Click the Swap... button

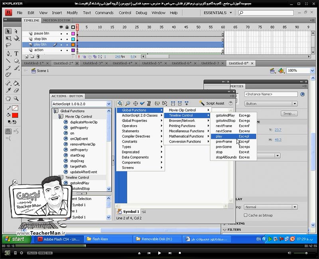click(289, 114)
